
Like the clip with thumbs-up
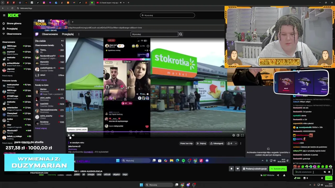230,143
